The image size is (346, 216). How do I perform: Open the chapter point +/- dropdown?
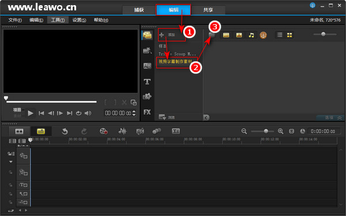(22, 146)
